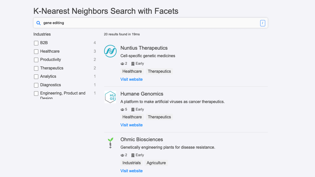Click the '/' keyboard shortcut badge in search bar
This screenshot has height=177, width=315.
262,23
